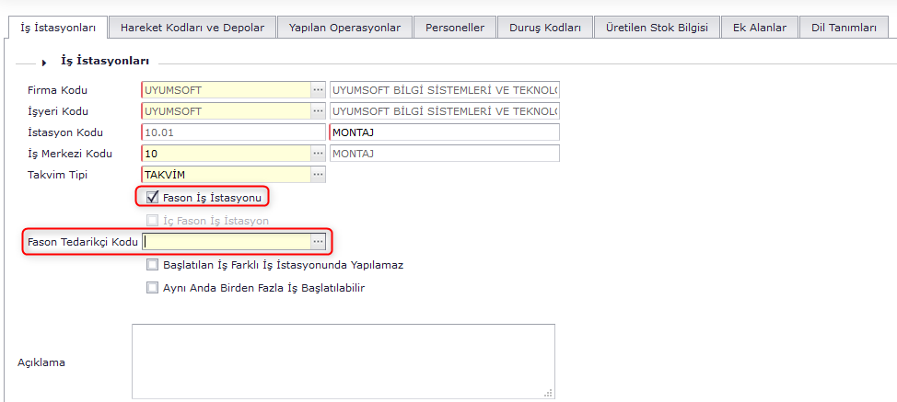
Task: Switch to the Ek Alanlar tab
Action: pos(759,28)
